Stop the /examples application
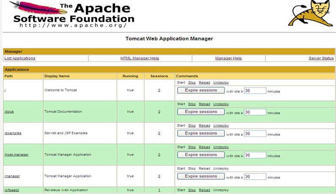The height and width of the screenshot is (194, 336). pos(192,125)
